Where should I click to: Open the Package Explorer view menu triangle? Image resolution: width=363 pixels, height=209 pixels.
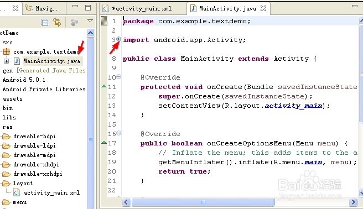point(90,21)
